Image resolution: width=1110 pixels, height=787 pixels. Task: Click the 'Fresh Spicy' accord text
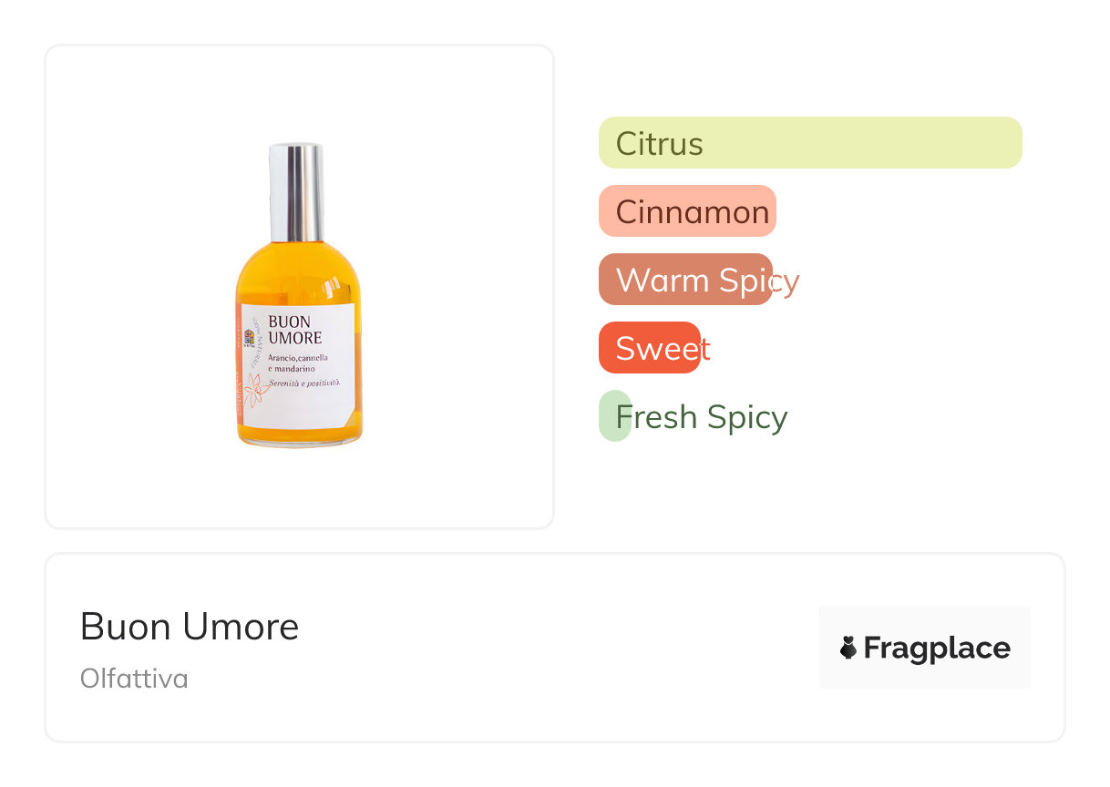702,417
